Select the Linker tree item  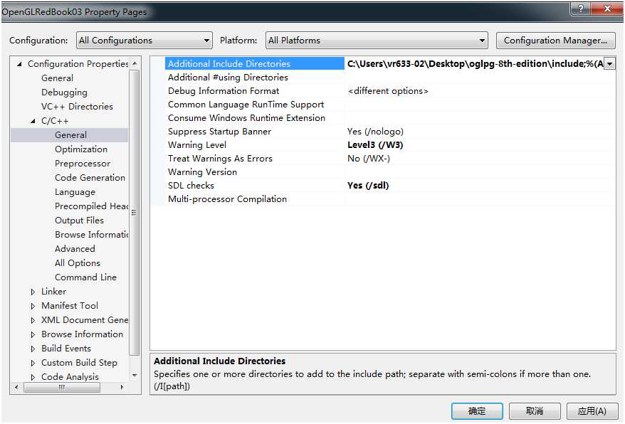[54, 292]
